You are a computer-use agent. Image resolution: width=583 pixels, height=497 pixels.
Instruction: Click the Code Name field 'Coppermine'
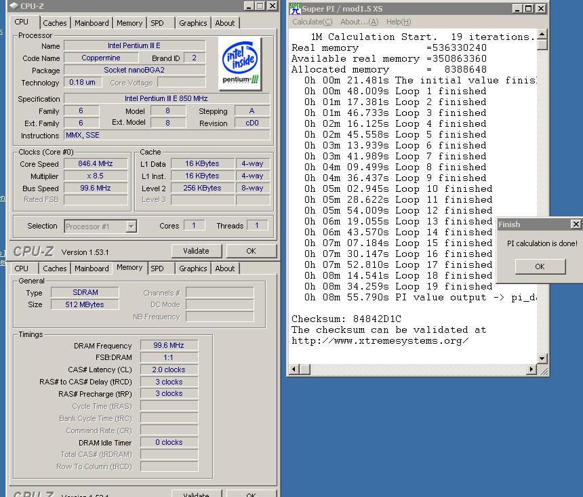click(x=101, y=58)
